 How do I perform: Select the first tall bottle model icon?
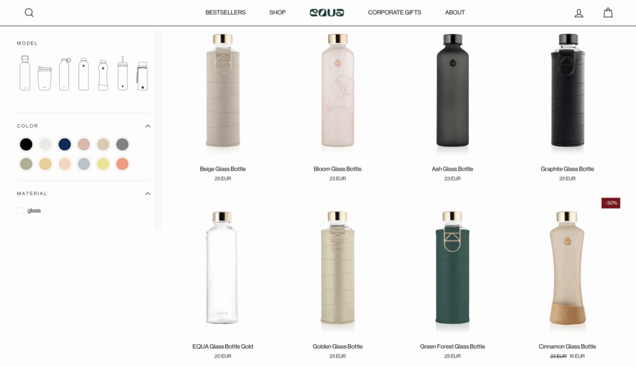tap(25, 73)
